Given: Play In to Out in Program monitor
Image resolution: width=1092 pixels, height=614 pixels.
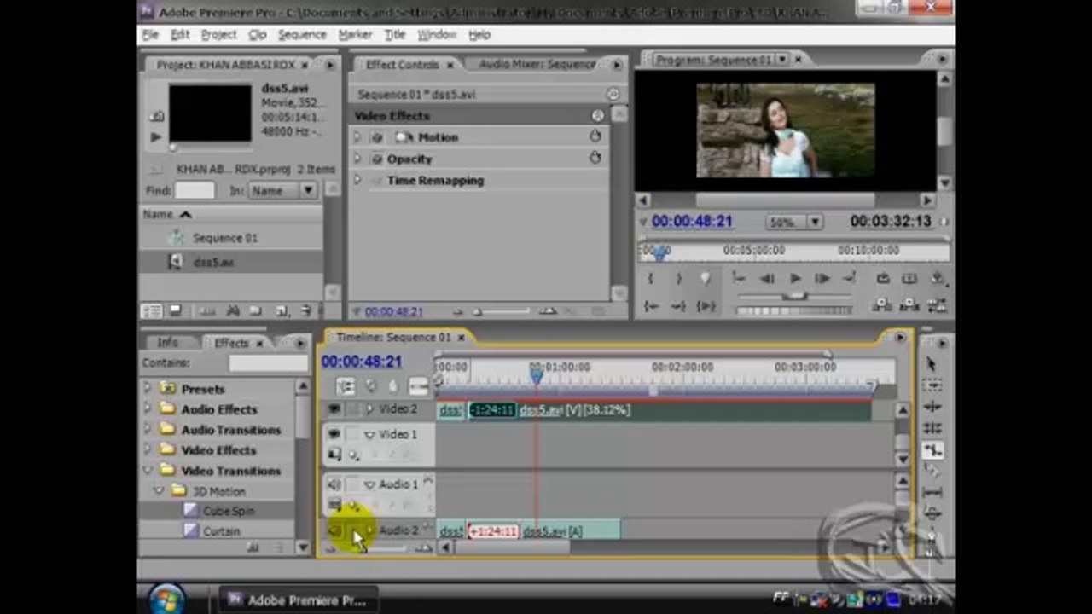Looking at the screenshot, I should pos(706,305).
